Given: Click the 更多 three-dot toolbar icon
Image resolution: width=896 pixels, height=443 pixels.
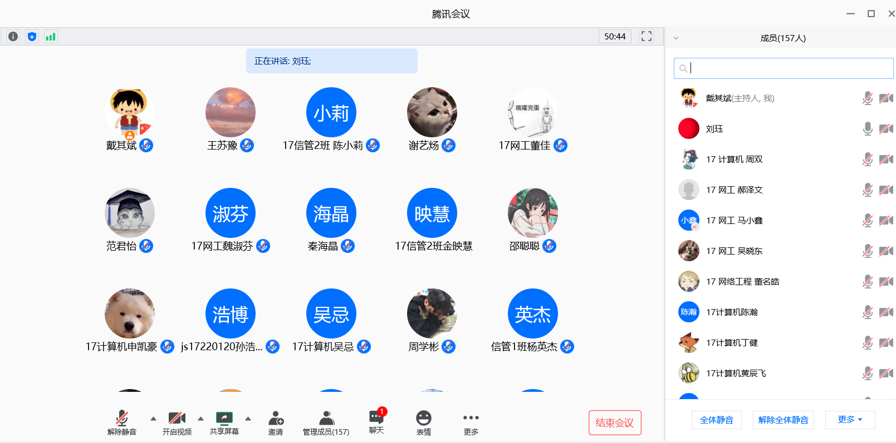Looking at the screenshot, I should 471,423.
